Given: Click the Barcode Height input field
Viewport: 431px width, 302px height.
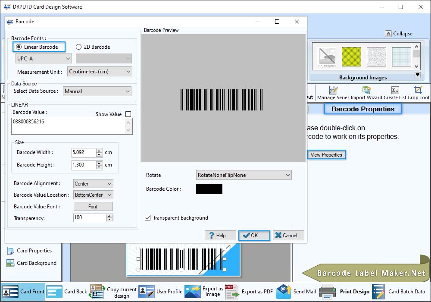Looking at the screenshot, I should pyautogui.click(x=84, y=165).
